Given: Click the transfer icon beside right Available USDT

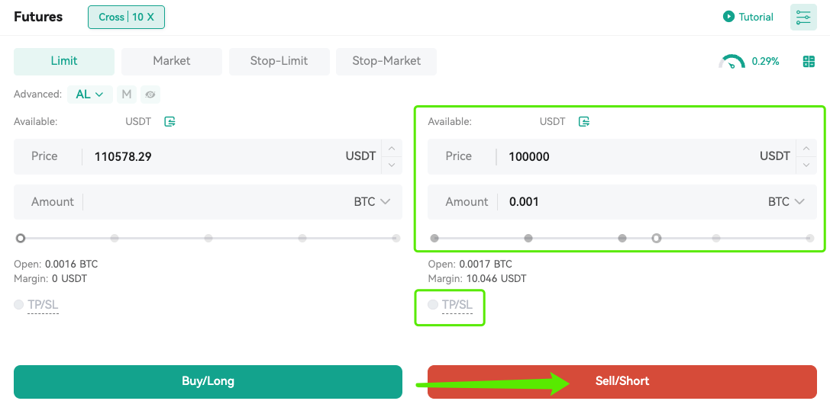Looking at the screenshot, I should click(x=584, y=121).
